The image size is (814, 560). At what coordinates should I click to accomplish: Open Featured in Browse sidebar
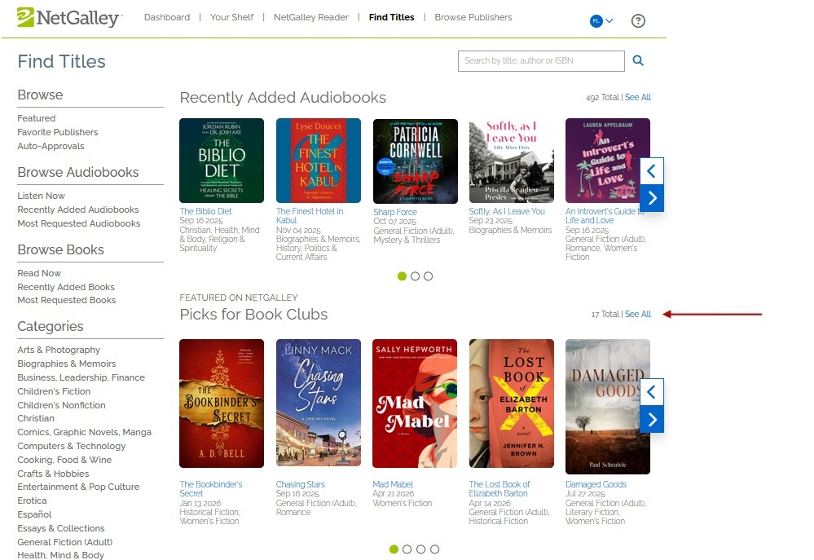[37, 118]
